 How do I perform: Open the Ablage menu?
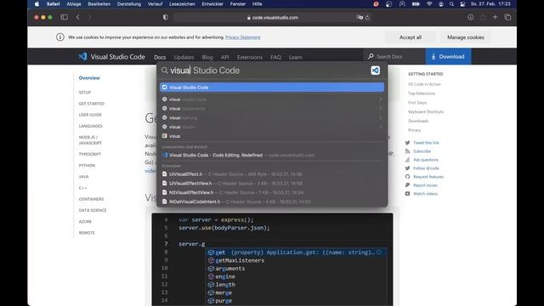pyautogui.click(x=74, y=4)
